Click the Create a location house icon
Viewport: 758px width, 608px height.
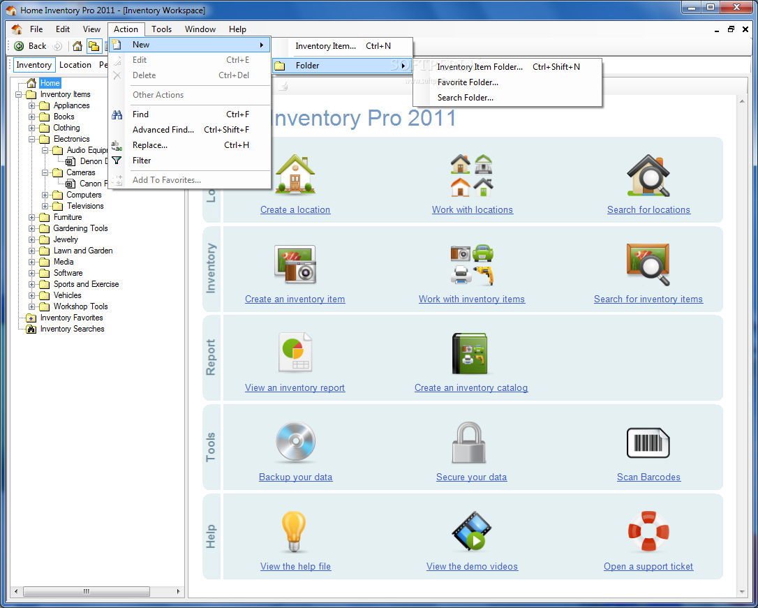click(295, 175)
